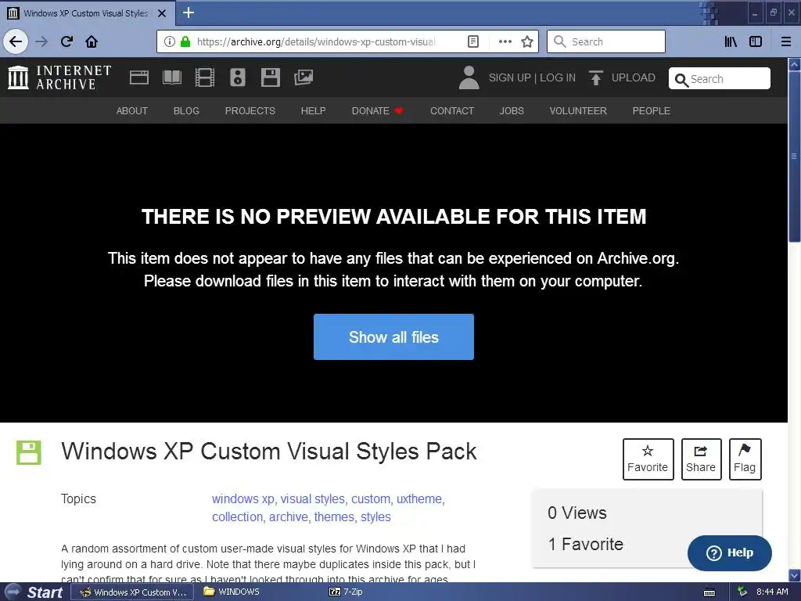Click the keyboard icon in system tray
The height and width of the screenshot is (601, 801).
(x=709, y=592)
